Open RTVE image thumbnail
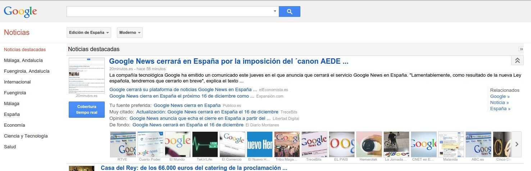Viewport: 531px width, 171px height. pyautogui.click(x=123, y=144)
